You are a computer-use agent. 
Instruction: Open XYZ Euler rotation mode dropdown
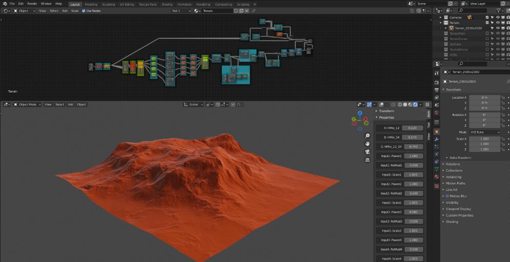coord(485,133)
